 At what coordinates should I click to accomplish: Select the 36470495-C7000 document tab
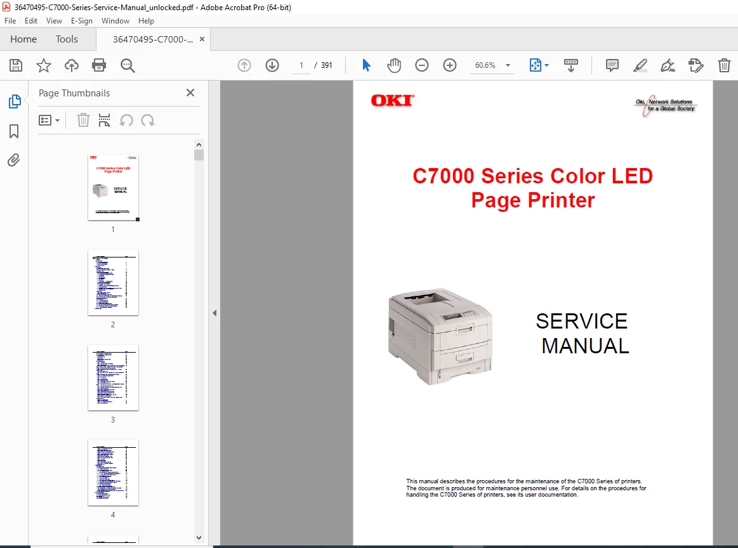[x=152, y=39]
